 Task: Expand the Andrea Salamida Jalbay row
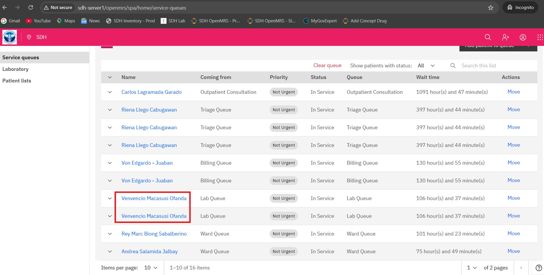(110, 251)
